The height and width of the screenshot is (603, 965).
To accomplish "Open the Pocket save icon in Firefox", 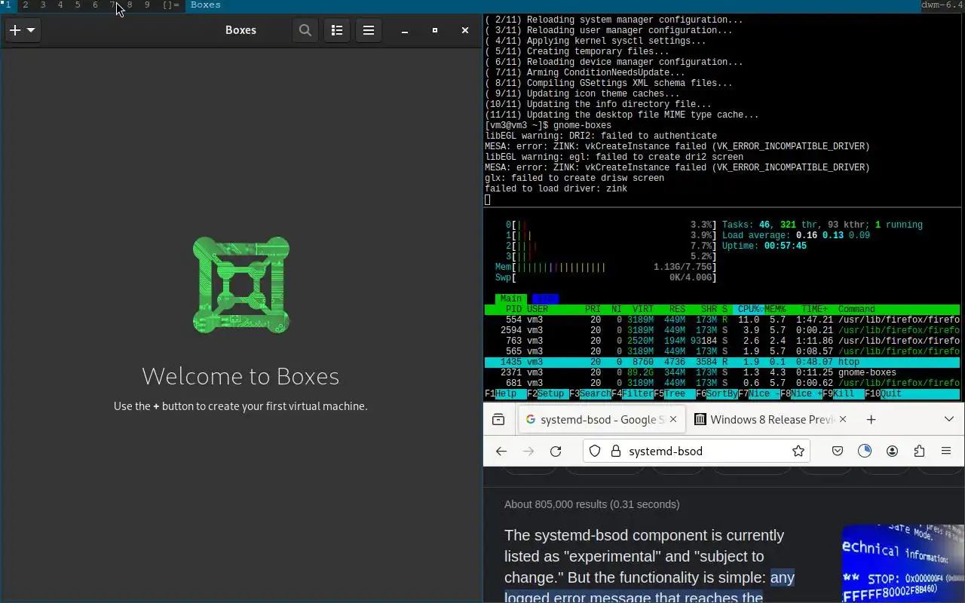I will click(838, 451).
